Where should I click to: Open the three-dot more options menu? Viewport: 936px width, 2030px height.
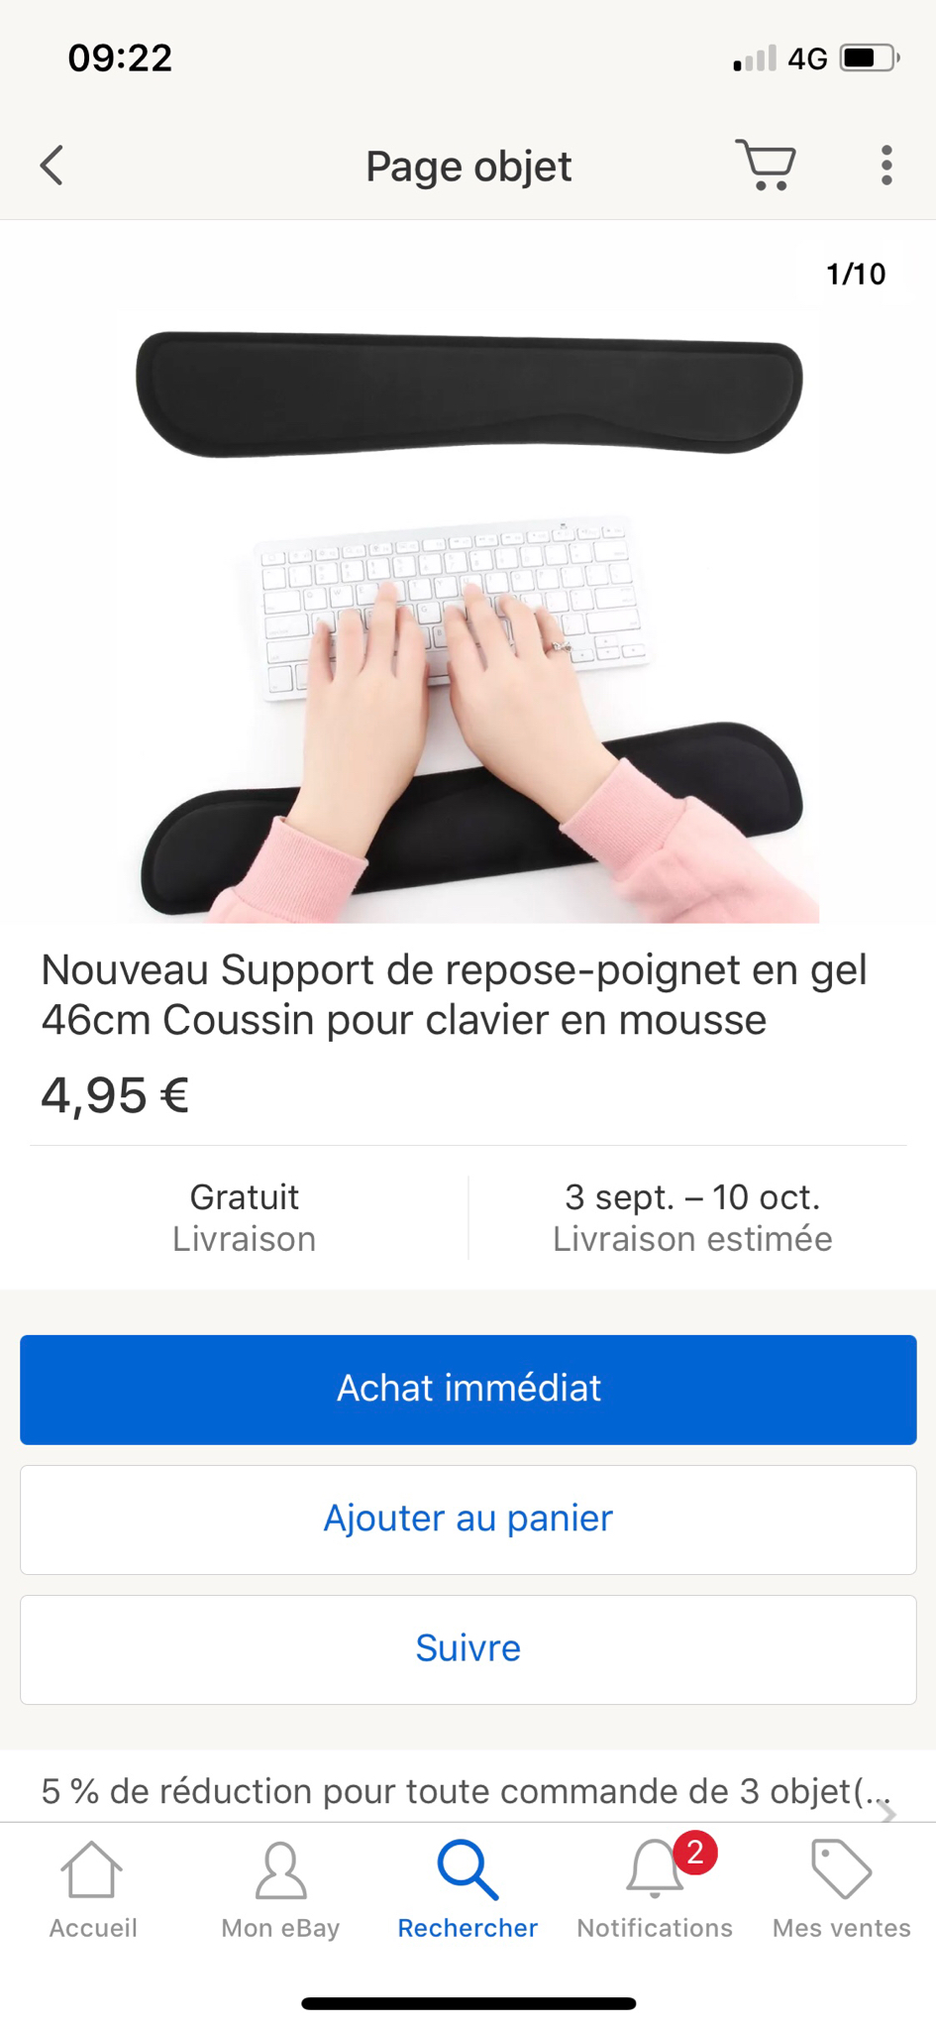(886, 166)
